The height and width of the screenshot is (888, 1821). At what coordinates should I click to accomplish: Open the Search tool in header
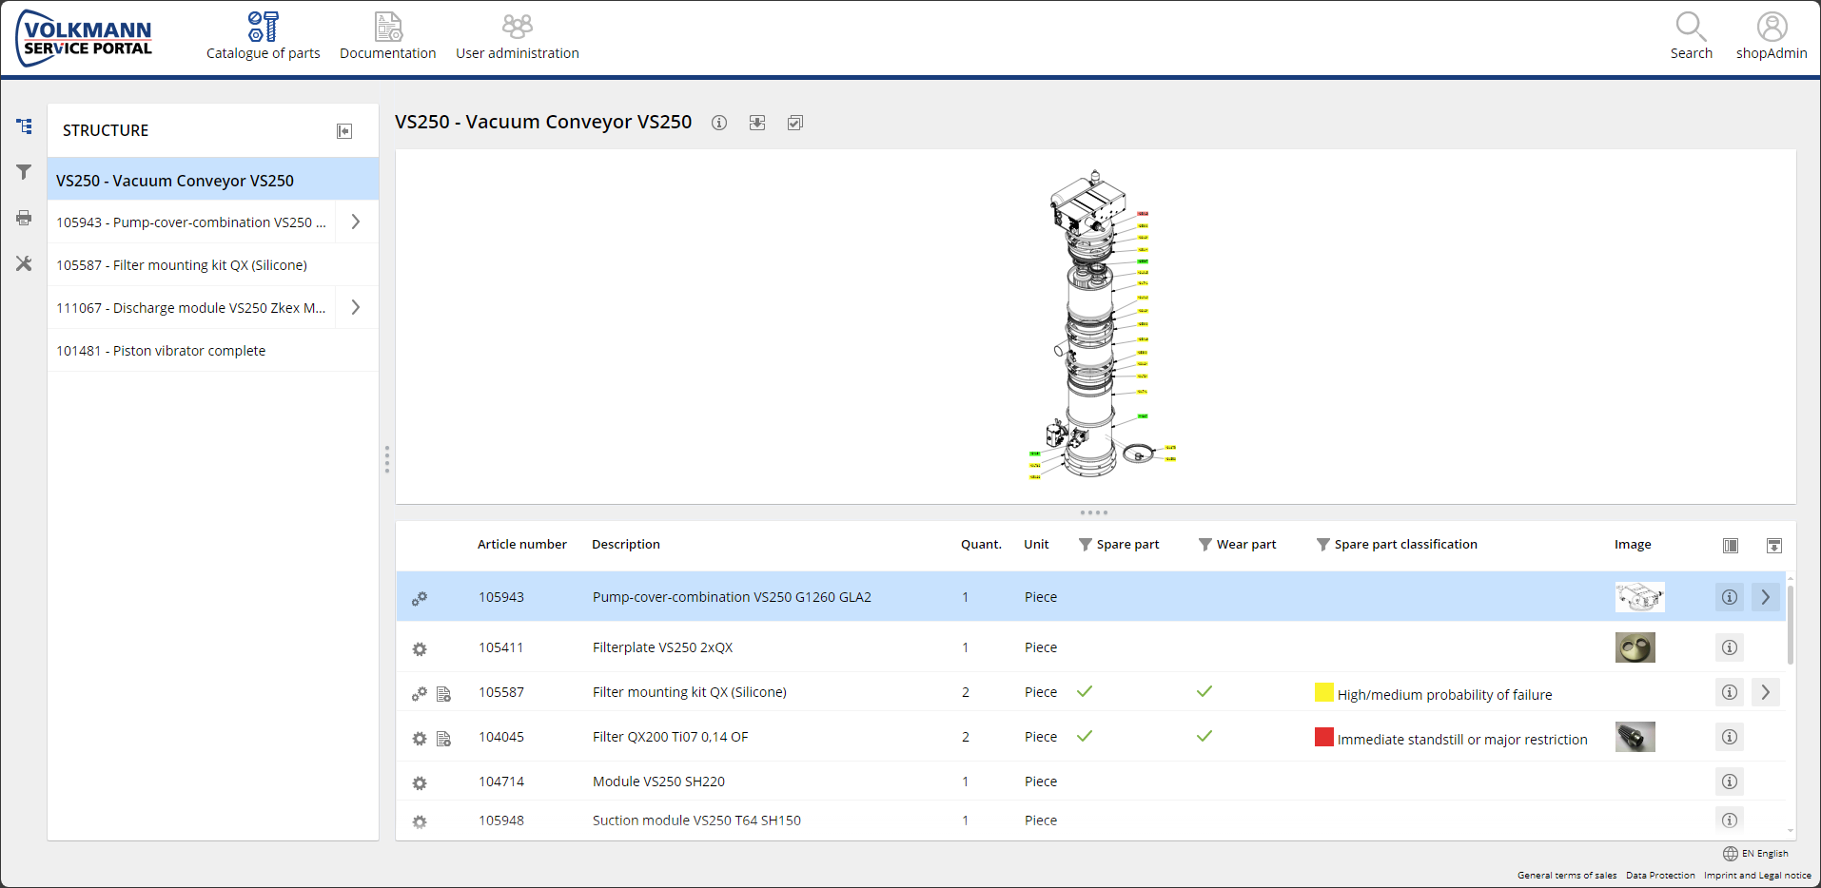click(1691, 36)
